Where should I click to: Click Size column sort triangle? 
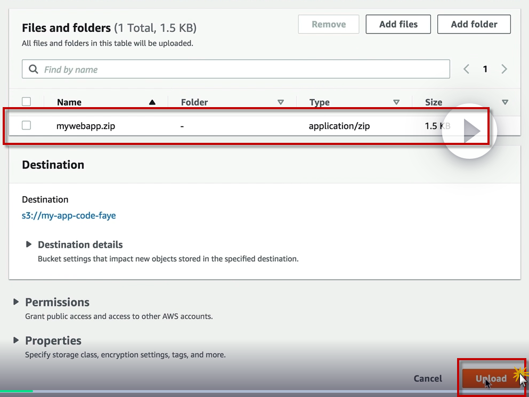505,102
